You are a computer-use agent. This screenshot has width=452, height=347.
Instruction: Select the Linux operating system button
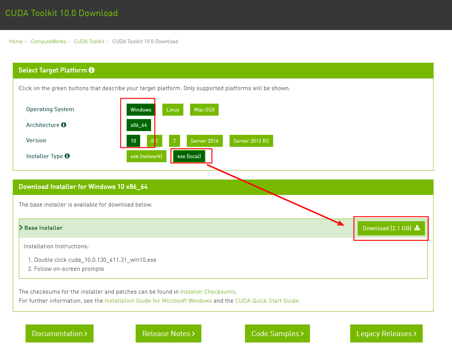173,110
